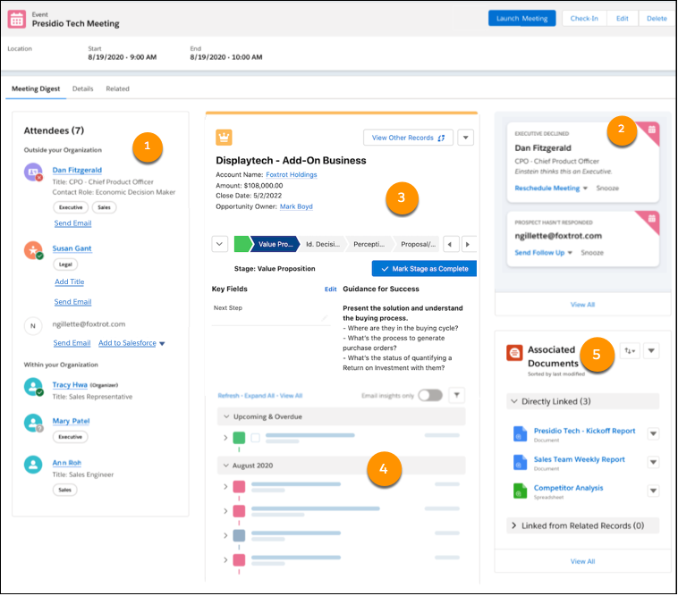This screenshot has width=678, height=596.
Task: Click the grey-blue activity icon in August 2020
Action: click(x=239, y=535)
